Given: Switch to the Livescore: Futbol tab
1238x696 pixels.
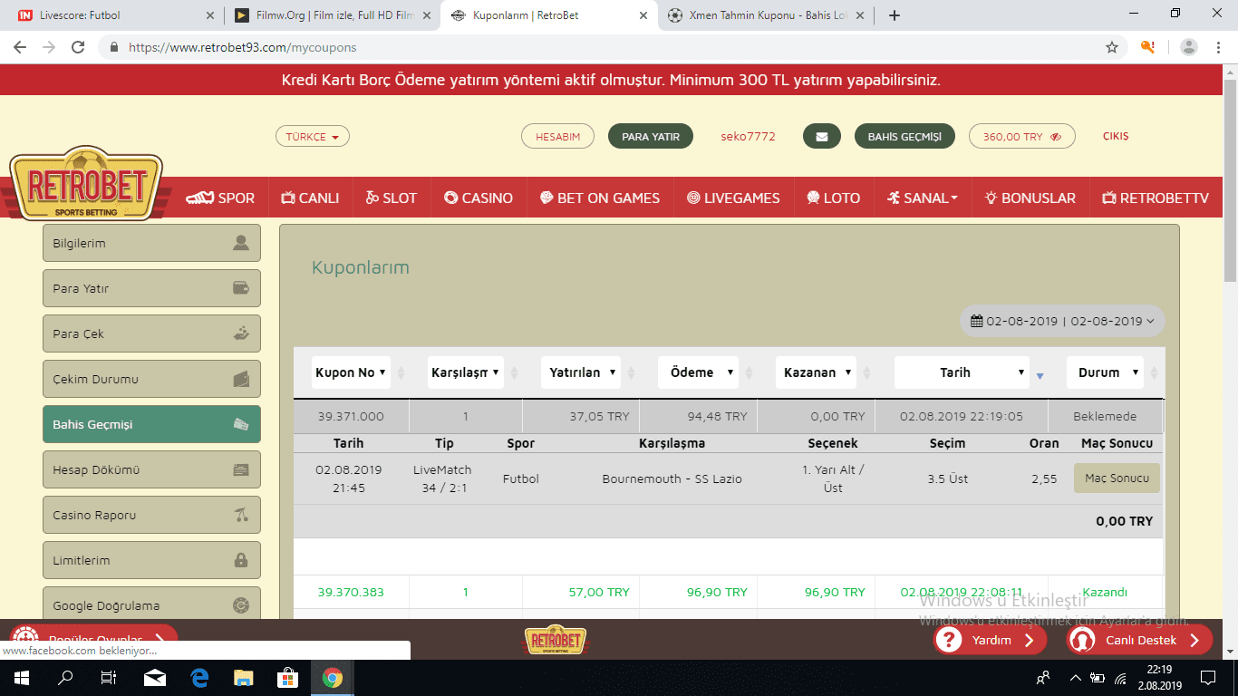Looking at the screenshot, I should point(116,15).
